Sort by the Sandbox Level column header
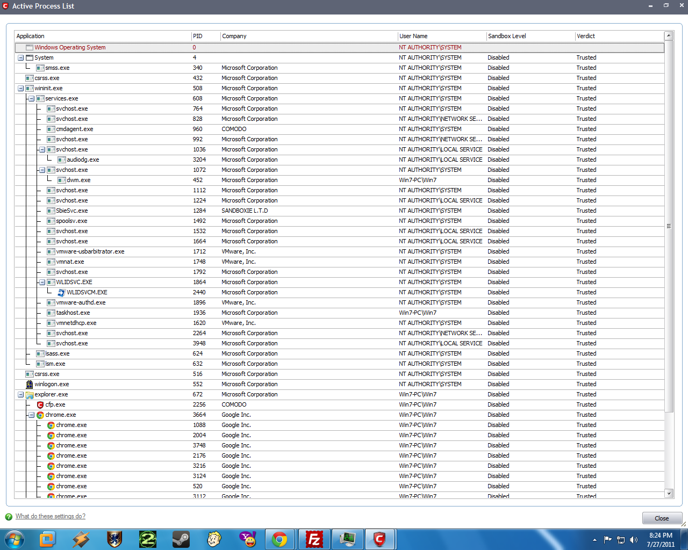This screenshot has height=550, width=688. 531,36
